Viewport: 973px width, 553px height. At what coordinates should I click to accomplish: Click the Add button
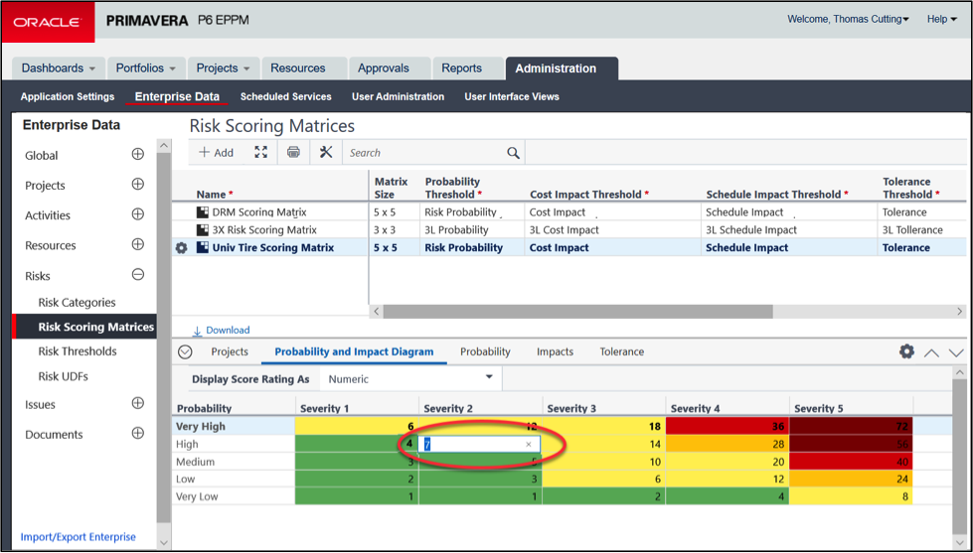tap(216, 153)
